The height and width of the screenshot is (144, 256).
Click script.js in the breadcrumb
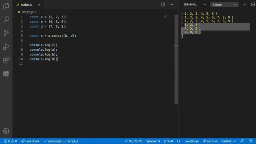(28, 12)
